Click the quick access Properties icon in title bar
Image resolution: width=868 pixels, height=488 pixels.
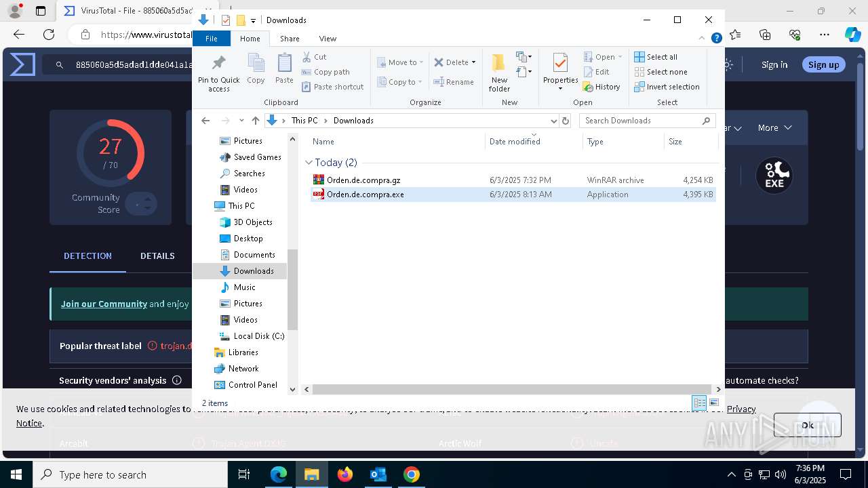pos(226,20)
